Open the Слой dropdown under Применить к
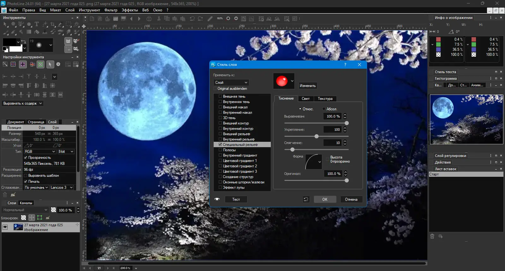The image size is (505, 271). pyautogui.click(x=231, y=83)
